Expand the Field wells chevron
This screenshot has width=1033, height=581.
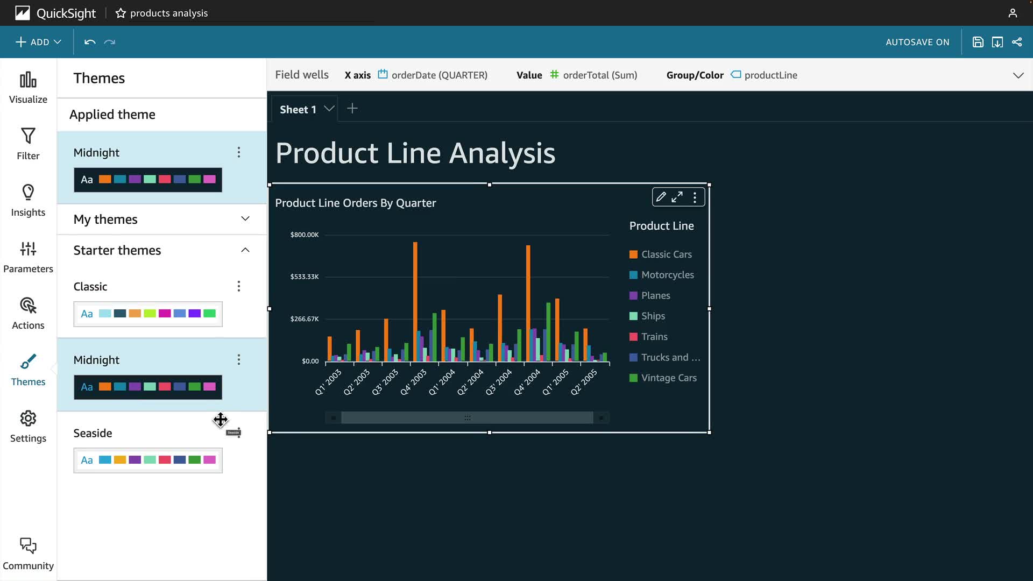point(1018,75)
